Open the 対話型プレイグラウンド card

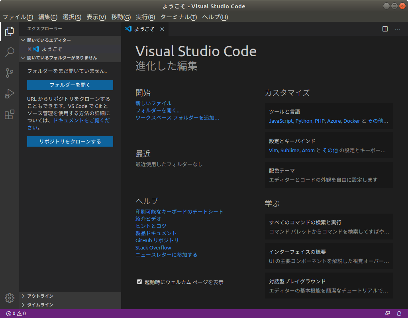[x=329, y=285]
